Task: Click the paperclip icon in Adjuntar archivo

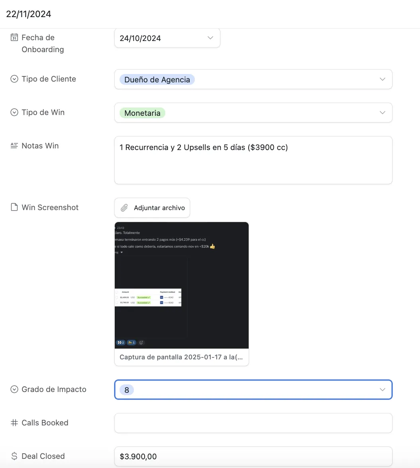Action: click(x=124, y=208)
